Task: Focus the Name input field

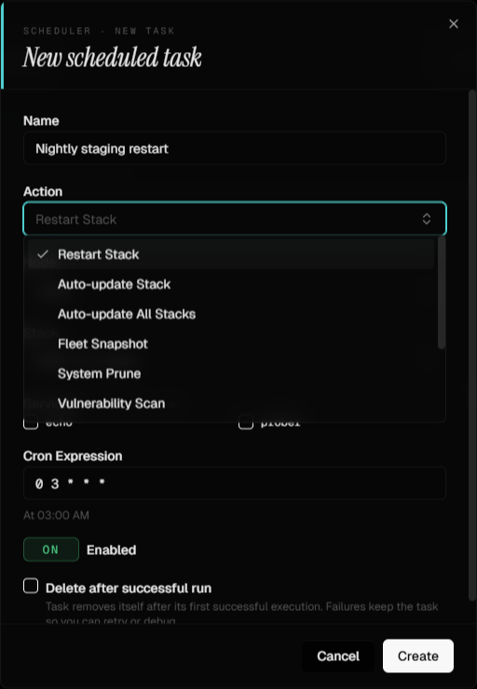Action: point(235,149)
